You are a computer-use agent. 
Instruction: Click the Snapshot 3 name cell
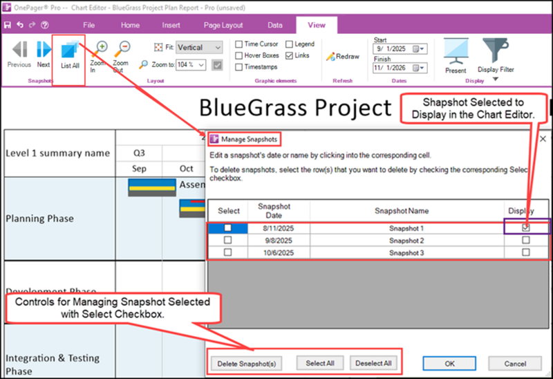(x=406, y=253)
